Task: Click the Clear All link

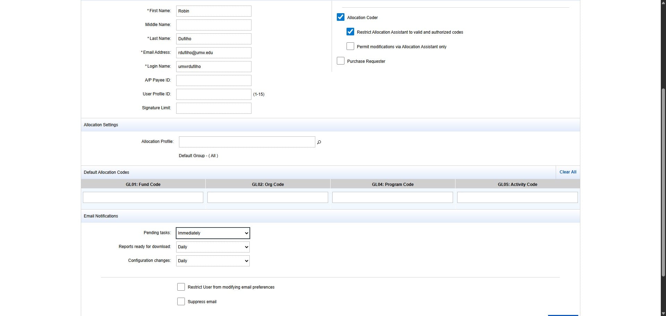Action: click(x=567, y=172)
